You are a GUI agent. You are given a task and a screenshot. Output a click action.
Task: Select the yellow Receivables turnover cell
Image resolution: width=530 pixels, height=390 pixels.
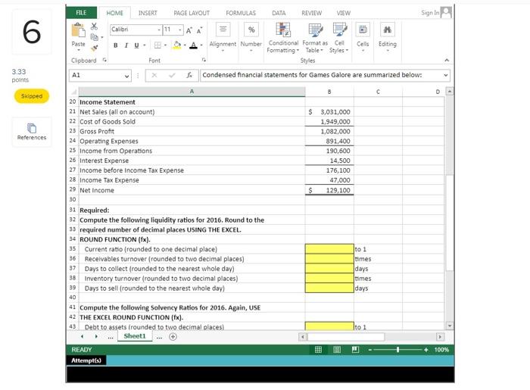pyautogui.click(x=329, y=259)
